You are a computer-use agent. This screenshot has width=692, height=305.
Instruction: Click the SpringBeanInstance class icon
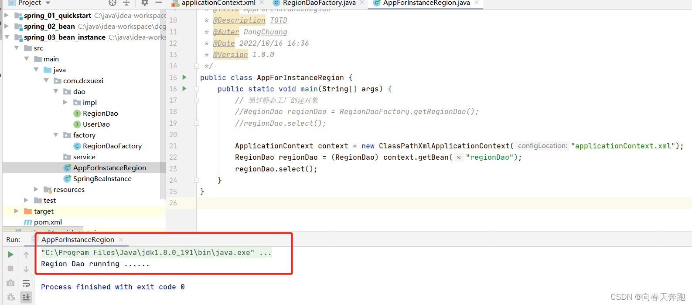point(68,179)
